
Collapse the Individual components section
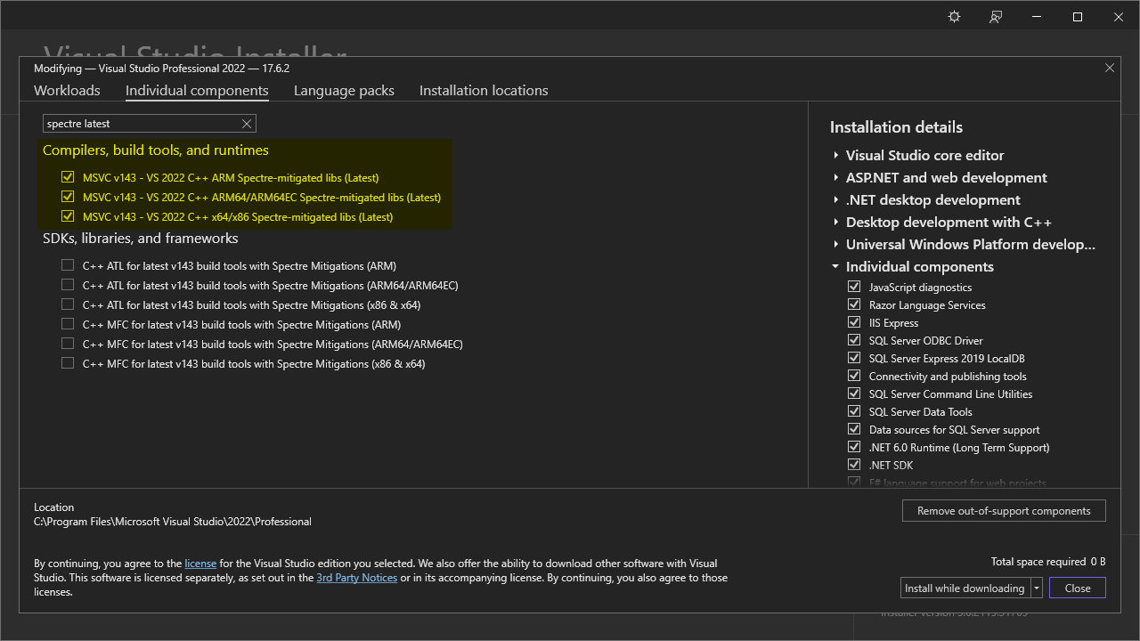835,266
